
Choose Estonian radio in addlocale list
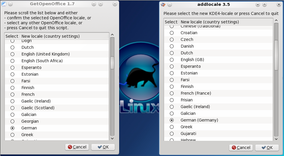click(172, 73)
